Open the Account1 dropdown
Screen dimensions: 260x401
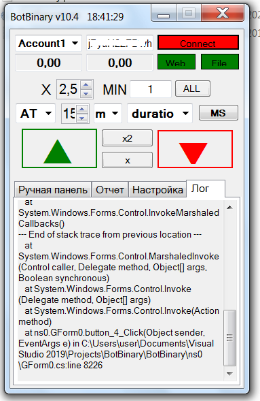[48, 43]
